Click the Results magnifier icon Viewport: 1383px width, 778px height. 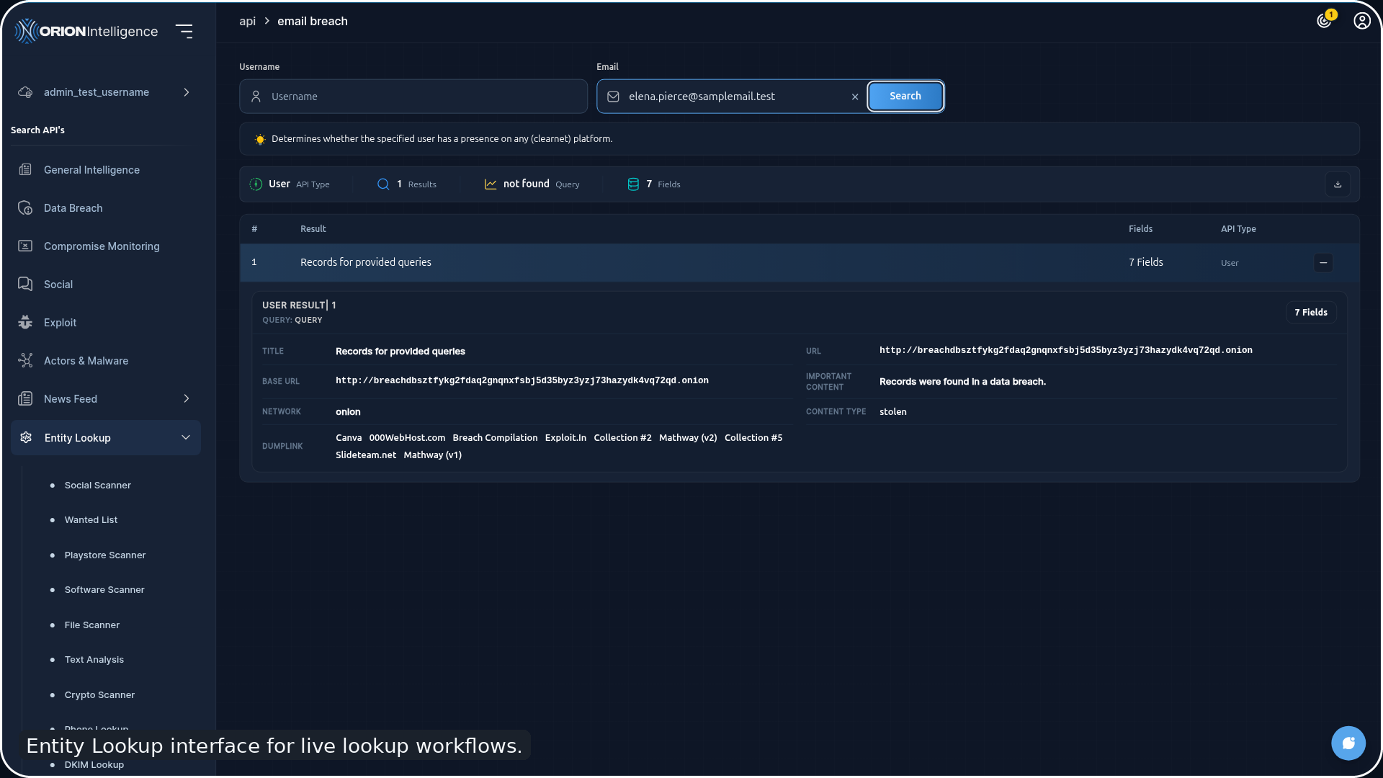(x=383, y=184)
